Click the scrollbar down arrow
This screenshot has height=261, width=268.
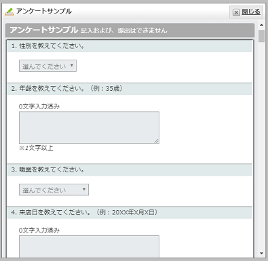pos(262,254)
